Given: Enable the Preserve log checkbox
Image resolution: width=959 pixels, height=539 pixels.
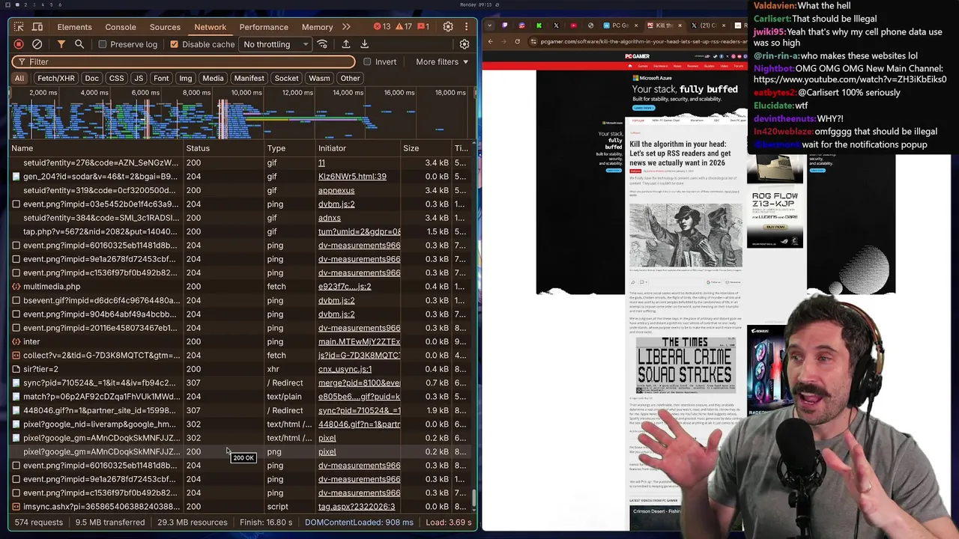Looking at the screenshot, I should [x=103, y=44].
